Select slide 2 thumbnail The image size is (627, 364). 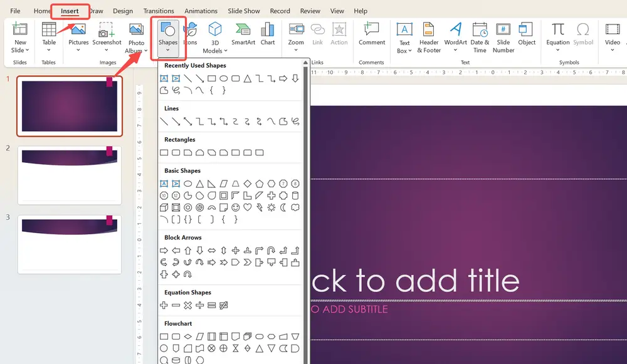click(x=70, y=175)
